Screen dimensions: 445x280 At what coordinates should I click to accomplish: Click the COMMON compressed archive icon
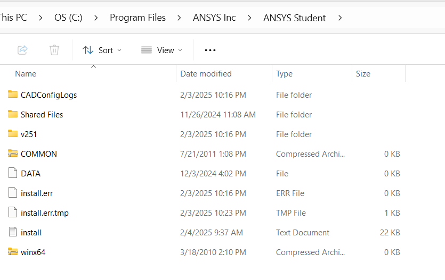13,154
